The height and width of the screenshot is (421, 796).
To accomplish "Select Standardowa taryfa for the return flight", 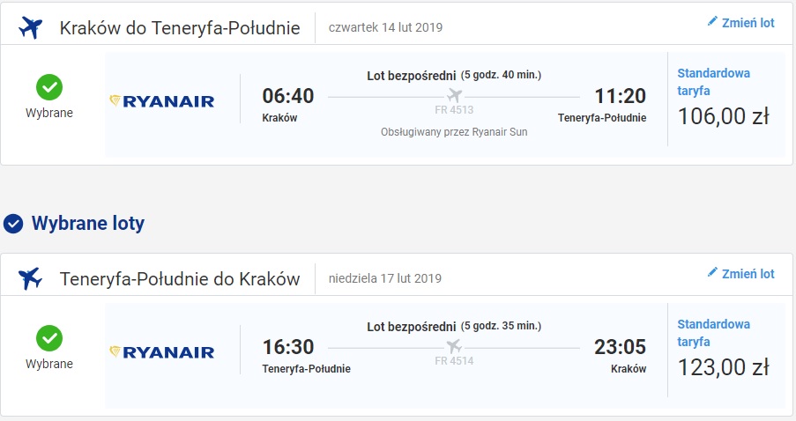I will pos(713,333).
